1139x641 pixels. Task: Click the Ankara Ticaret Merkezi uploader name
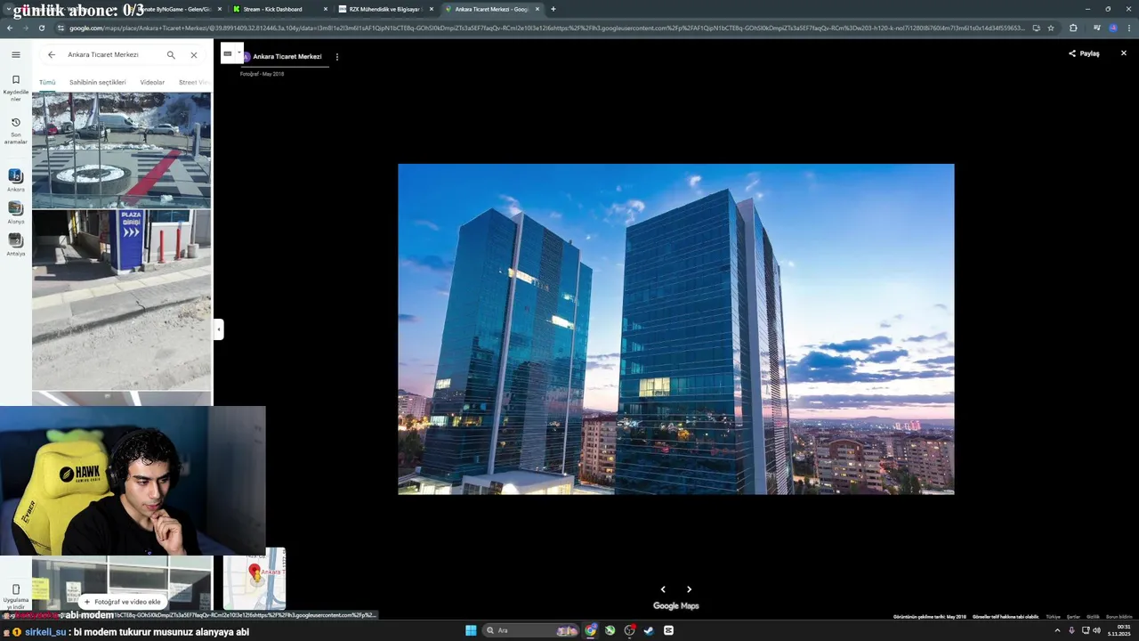pos(287,56)
